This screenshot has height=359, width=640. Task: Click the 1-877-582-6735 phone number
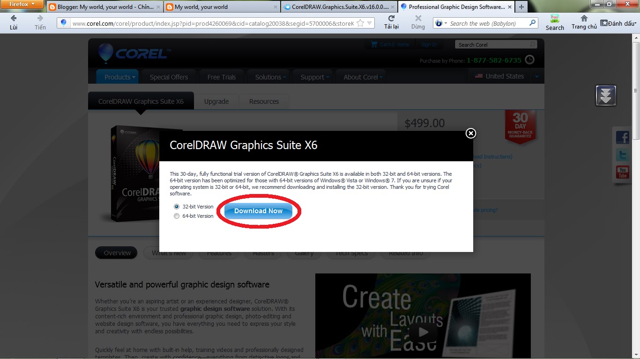494,60
